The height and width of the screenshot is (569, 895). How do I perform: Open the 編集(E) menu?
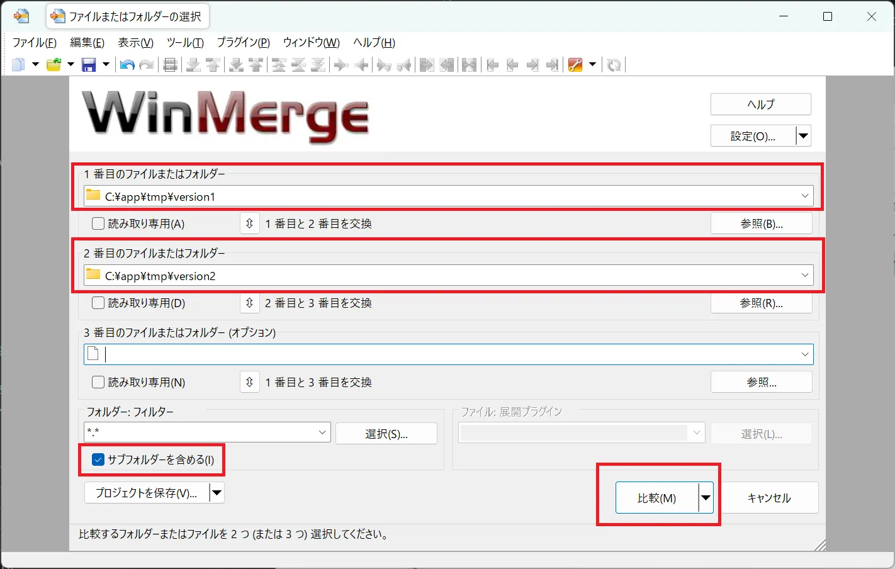point(87,43)
